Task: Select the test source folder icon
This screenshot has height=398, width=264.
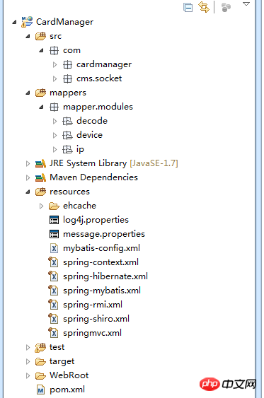Action: [x=40, y=347]
